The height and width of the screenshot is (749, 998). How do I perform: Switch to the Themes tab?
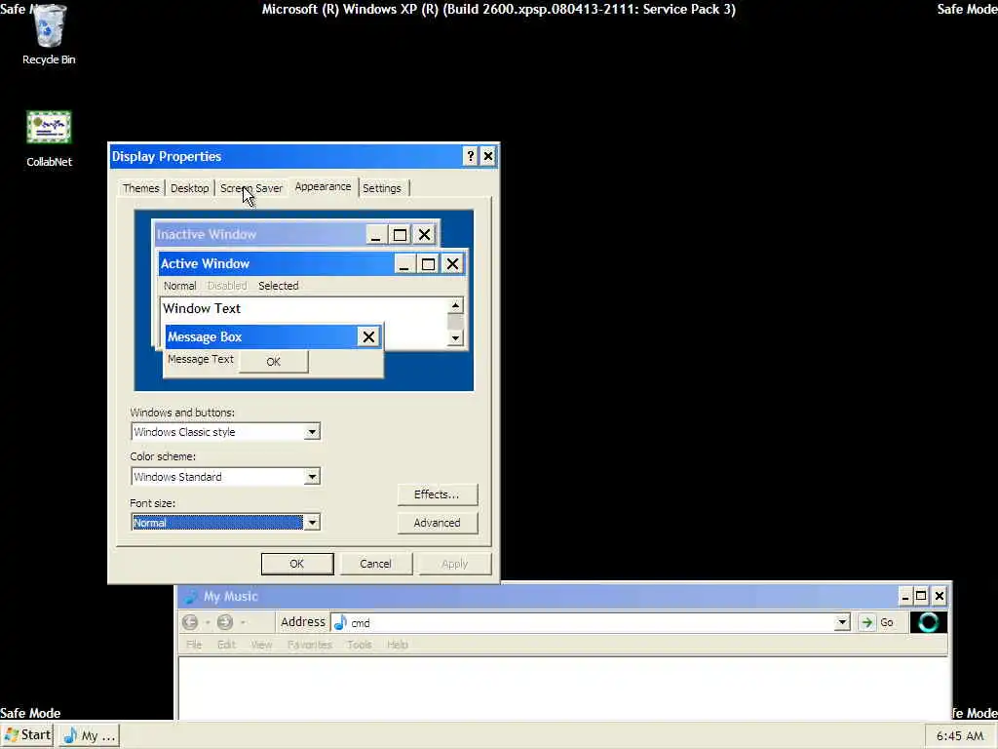(x=140, y=188)
